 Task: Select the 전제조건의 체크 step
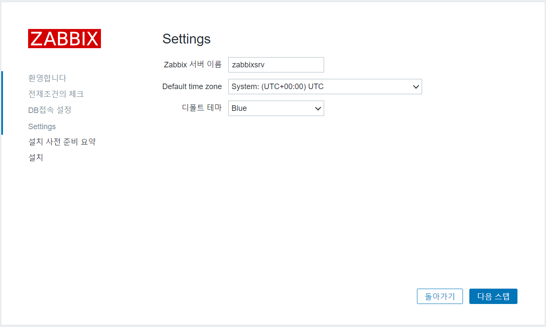[x=56, y=94]
